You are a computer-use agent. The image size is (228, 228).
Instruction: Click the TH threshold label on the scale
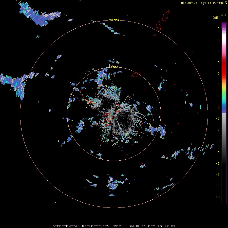[218, 197]
